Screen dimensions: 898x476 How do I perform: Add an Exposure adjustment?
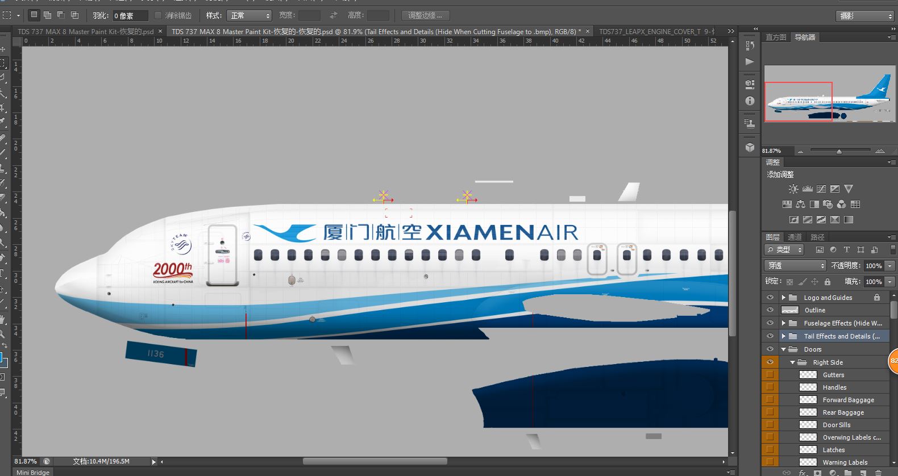[x=835, y=189]
